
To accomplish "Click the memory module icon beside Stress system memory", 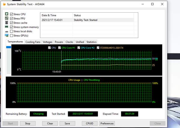I will [7, 27].
